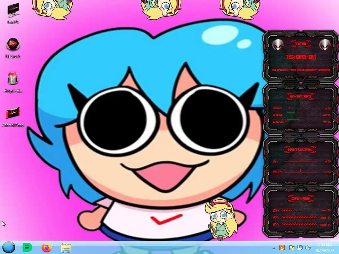This screenshot has width=339, height=254.
Task: Open File Explorer from the taskbar
Action: coord(66,248)
